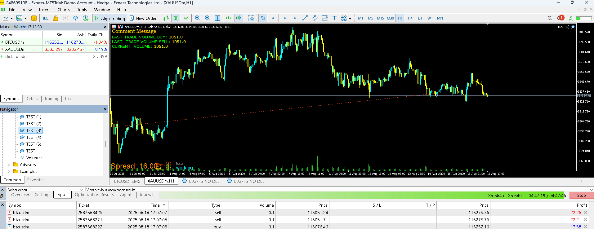Open the Market shopping bag icon
Viewport: 594px width, 229px height.
[x=56, y=18]
